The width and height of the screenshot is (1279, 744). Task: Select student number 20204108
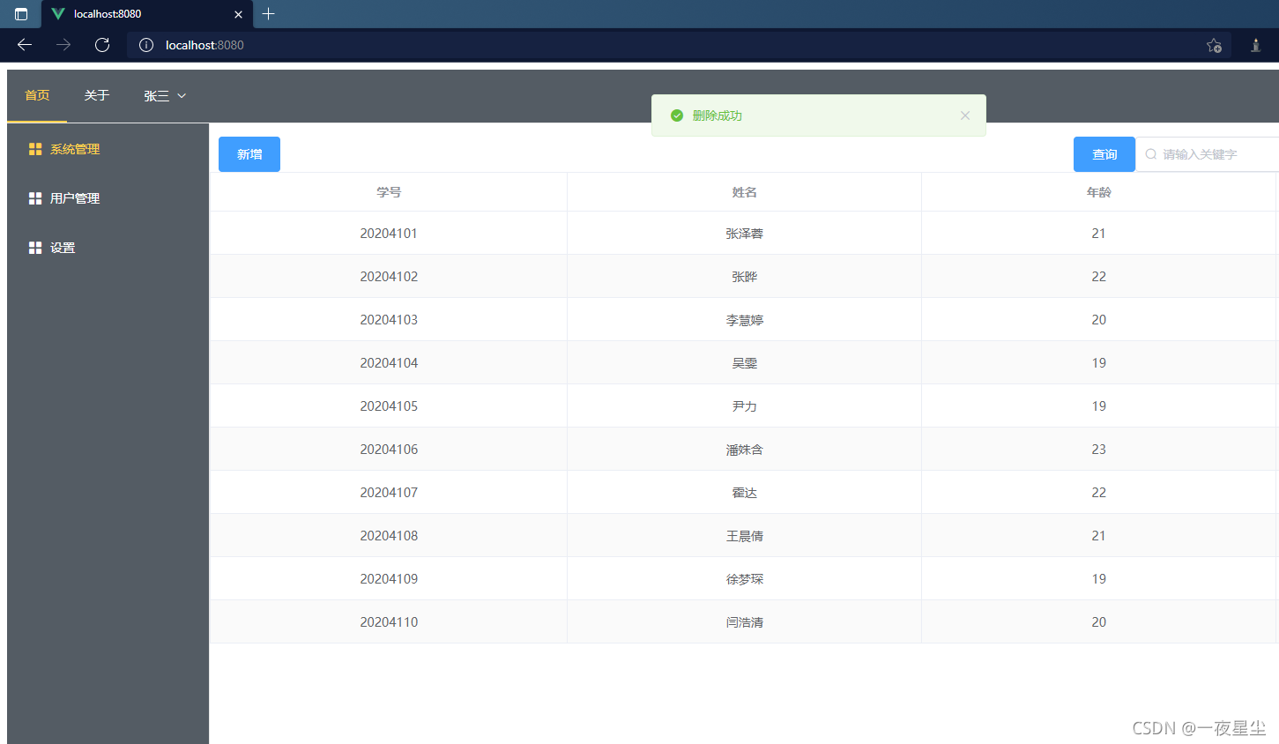pos(389,536)
